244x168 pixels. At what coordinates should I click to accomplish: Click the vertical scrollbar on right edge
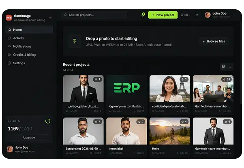tap(241, 62)
